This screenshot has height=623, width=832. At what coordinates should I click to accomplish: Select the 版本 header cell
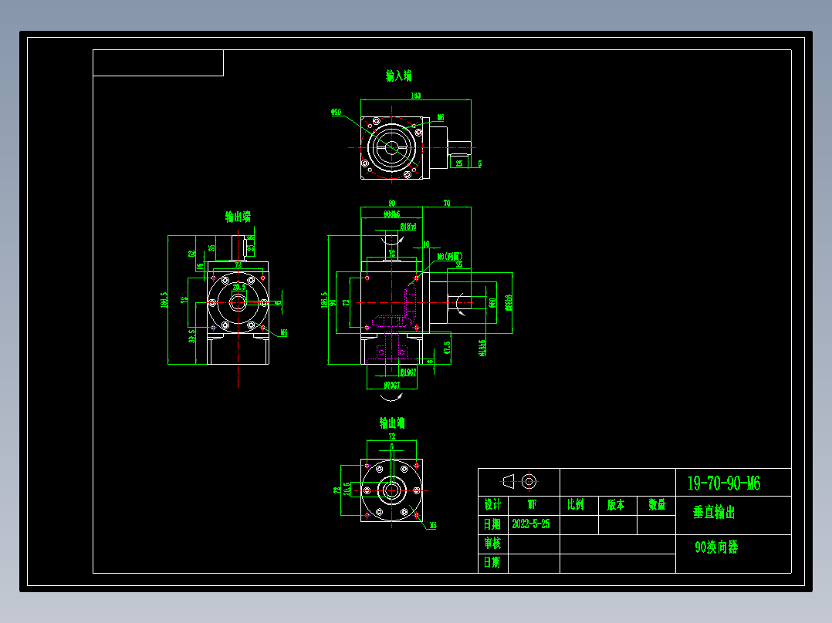pos(616,505)
